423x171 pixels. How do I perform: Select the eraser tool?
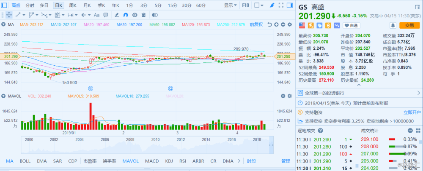click(x=117, y=15)
